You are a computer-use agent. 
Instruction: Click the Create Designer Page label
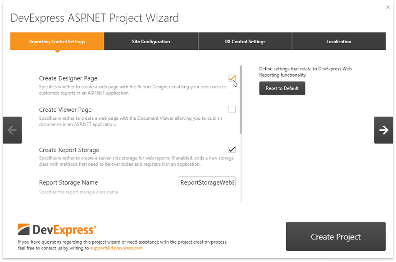68,78
